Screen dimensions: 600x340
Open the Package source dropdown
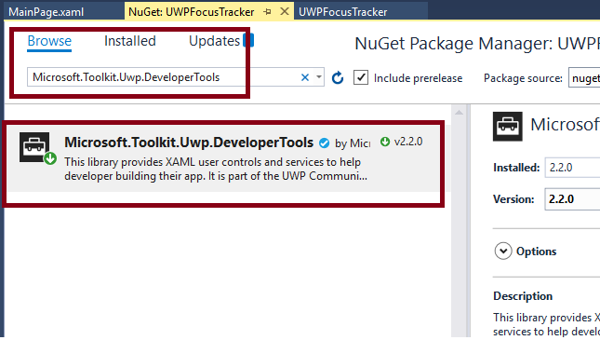pyautogui.click(x=584, y=78)
